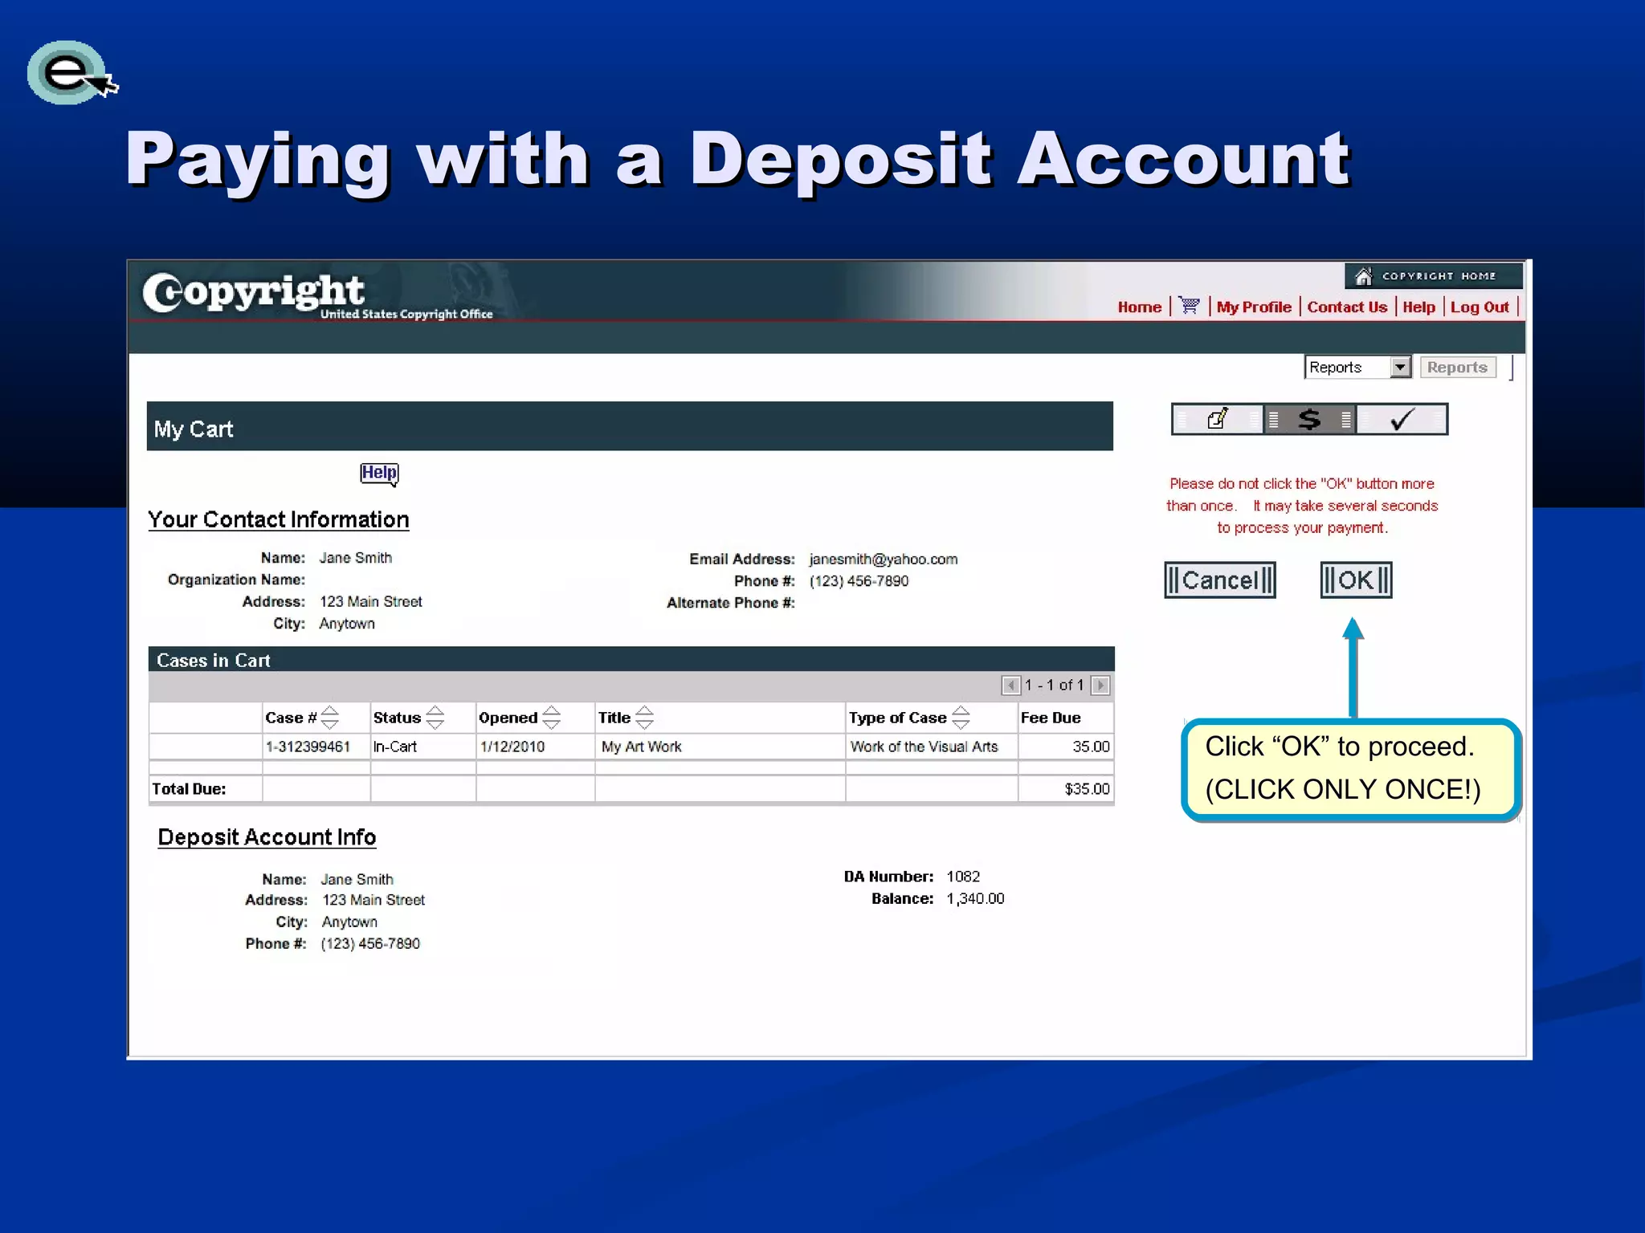Viewport: 1645px width, 1233px height.
Task: Select the edit/application step icon
Action: [1218, 419]
